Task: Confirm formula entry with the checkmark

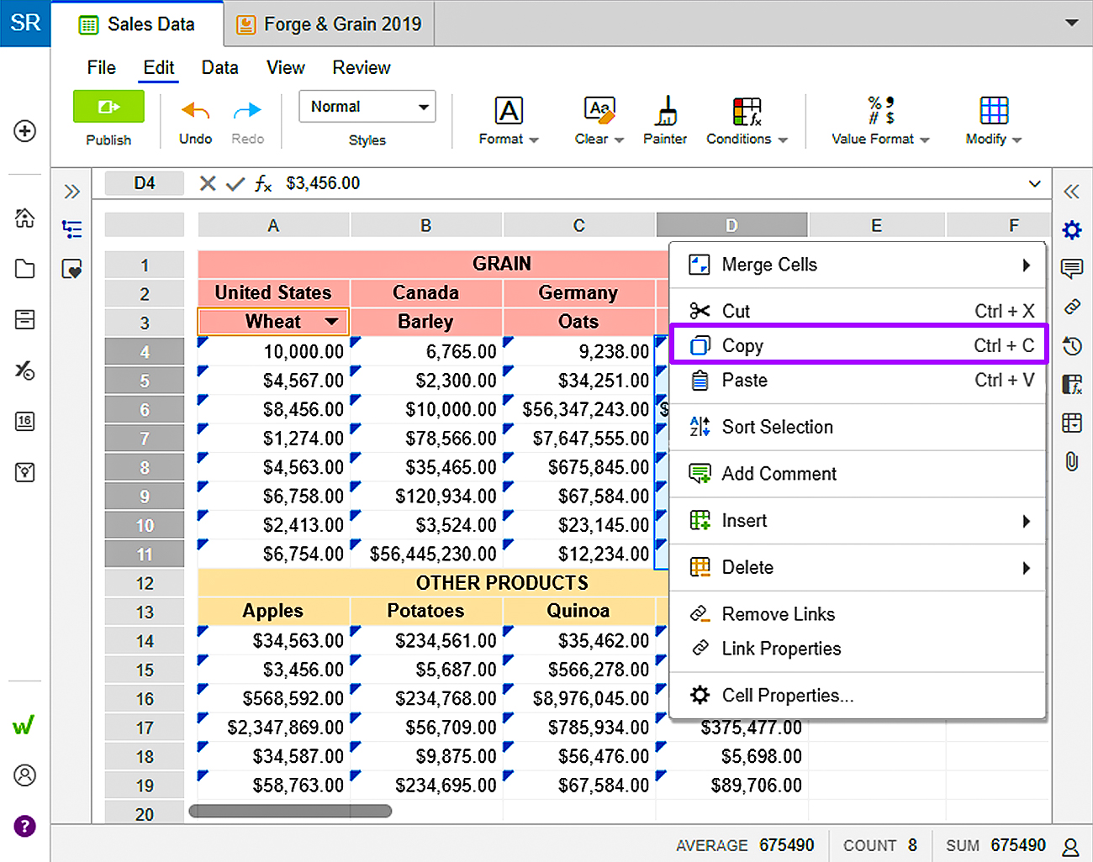Action: [235, 183]
